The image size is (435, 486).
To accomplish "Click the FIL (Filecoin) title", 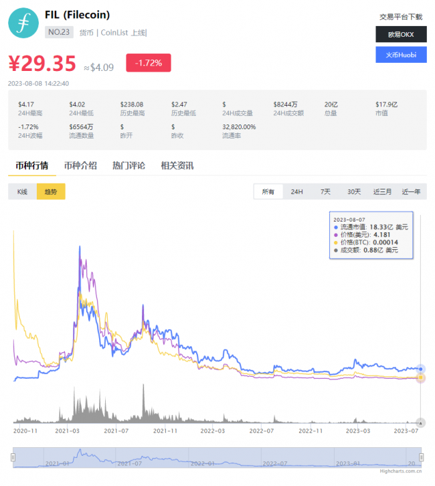I will pyautogui.click(x=77, y=15).
